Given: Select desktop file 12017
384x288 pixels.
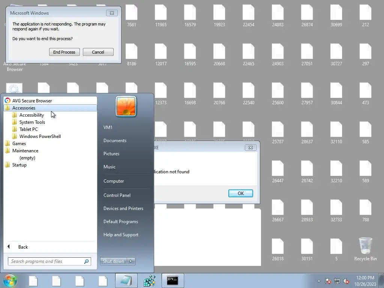Looking at the screenshot, I should point(160,55).
